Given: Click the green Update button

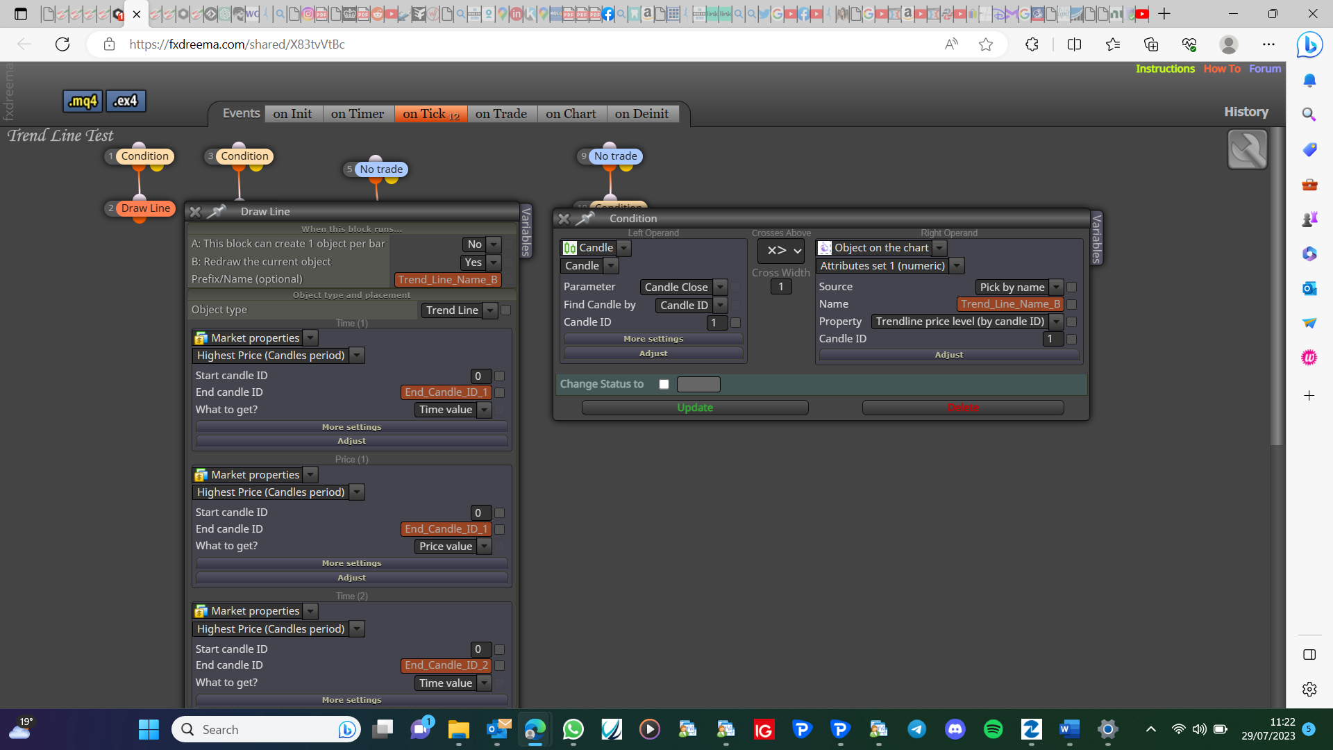Looking at the screenshot, I should pyautogui.click(x=695, y=408).
